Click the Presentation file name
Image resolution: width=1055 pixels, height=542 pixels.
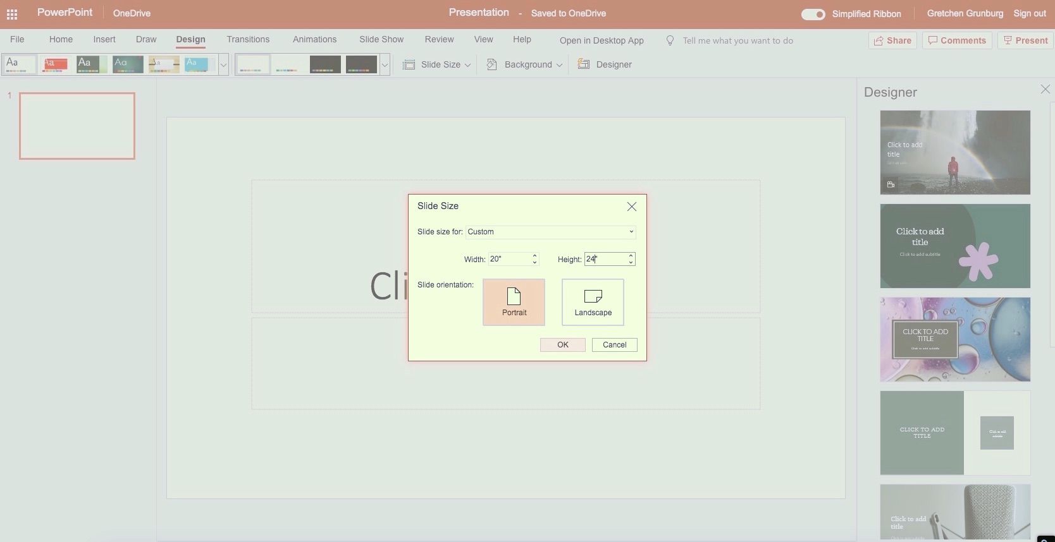pyautogui.click(x=479, y=13)
